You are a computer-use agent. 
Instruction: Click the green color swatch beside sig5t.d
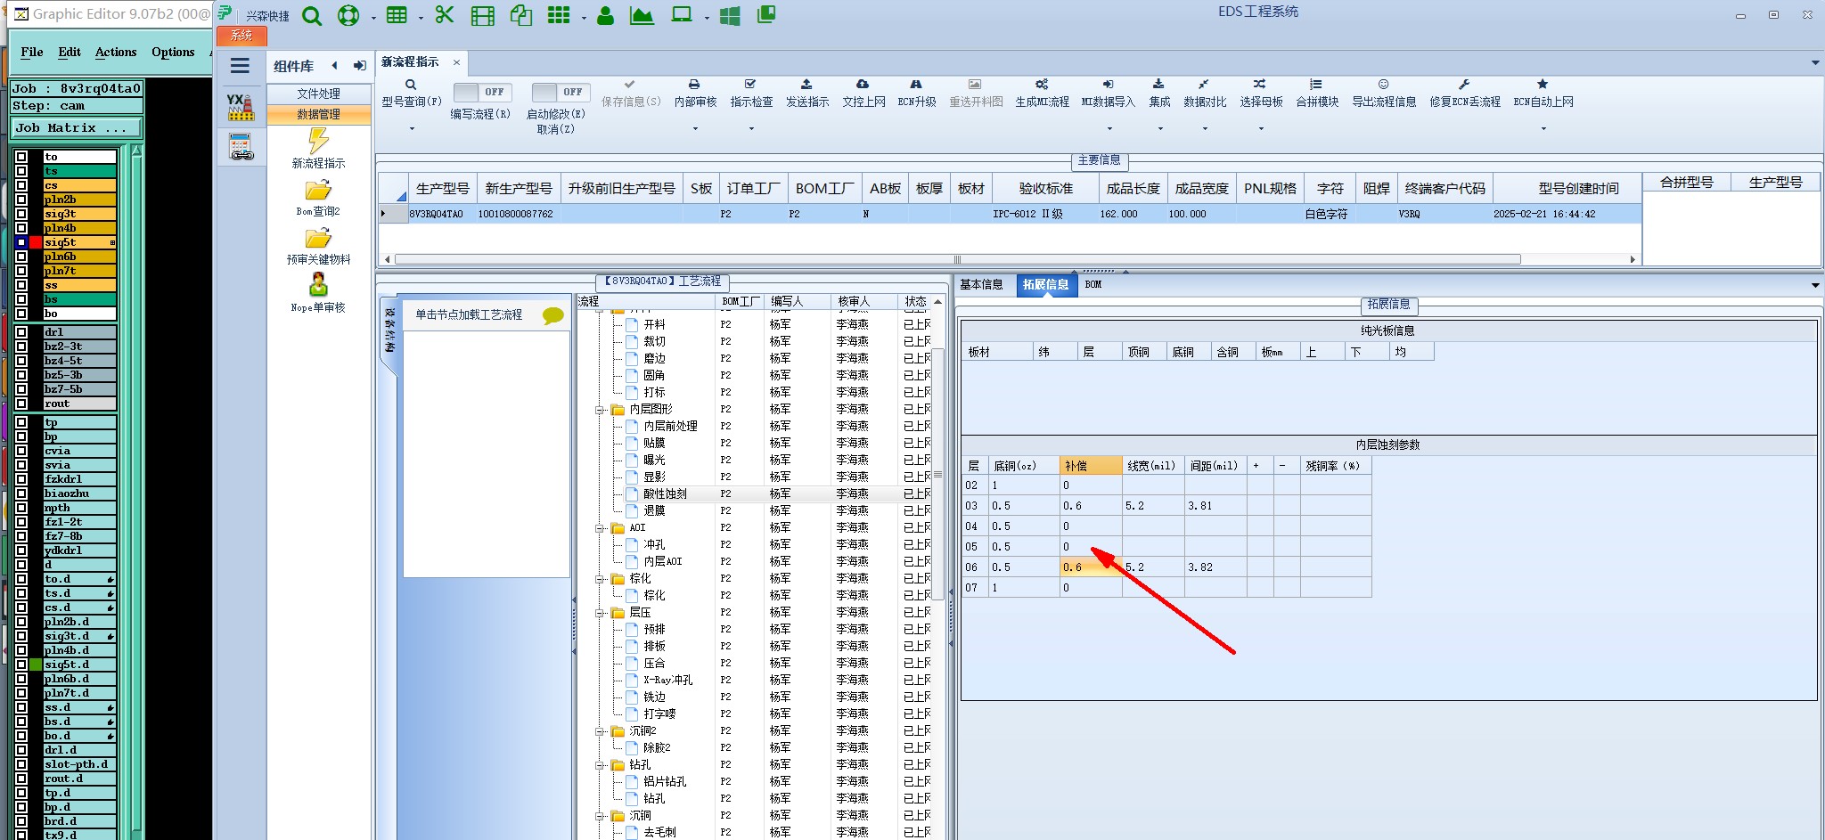click(36, 665)
